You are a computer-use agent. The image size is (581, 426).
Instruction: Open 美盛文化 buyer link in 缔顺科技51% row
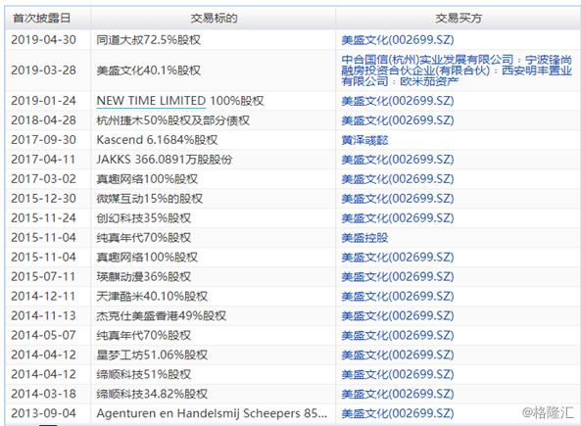397,374
